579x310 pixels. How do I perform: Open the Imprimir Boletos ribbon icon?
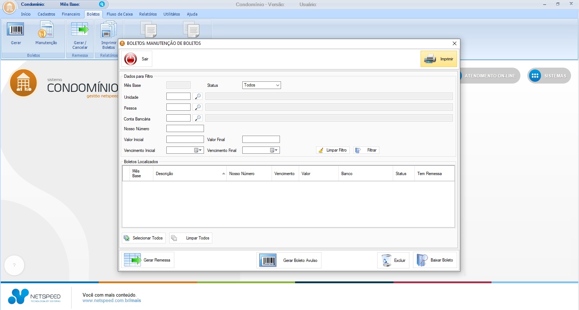coord(108,30)
